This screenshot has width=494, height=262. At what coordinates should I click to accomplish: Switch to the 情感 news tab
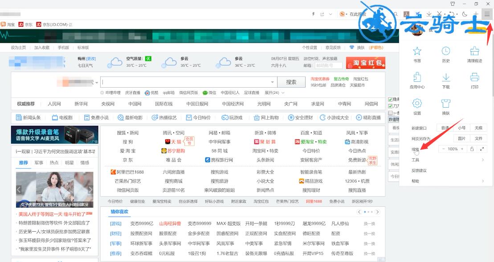(85, 163)
